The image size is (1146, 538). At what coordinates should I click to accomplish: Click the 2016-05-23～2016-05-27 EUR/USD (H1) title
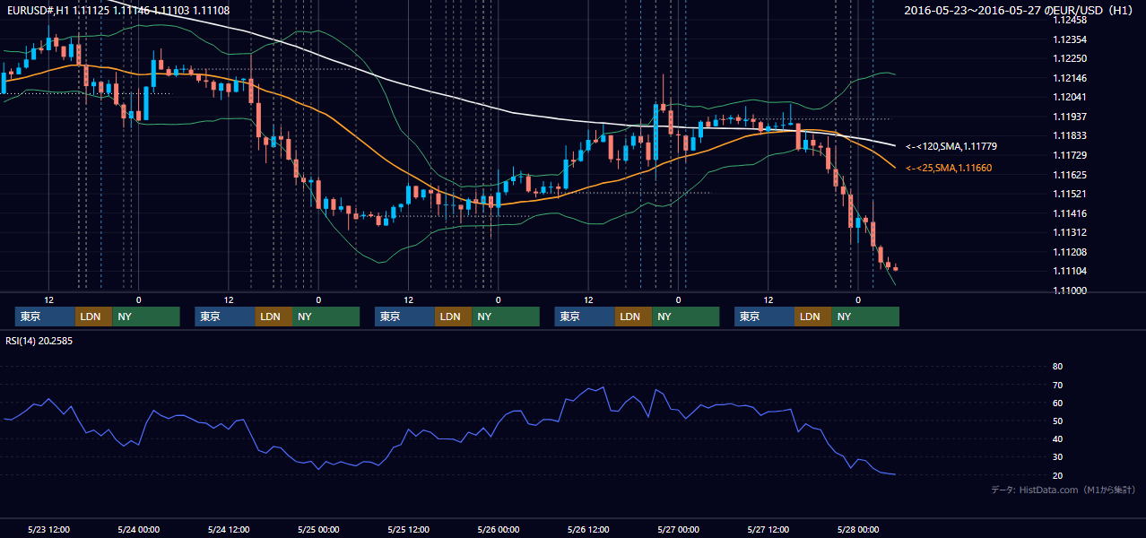pos(1020,10)
